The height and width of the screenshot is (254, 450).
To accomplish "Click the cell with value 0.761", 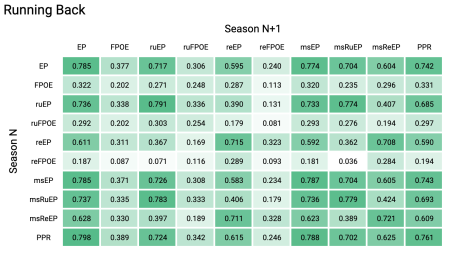I will coord(424,237).
